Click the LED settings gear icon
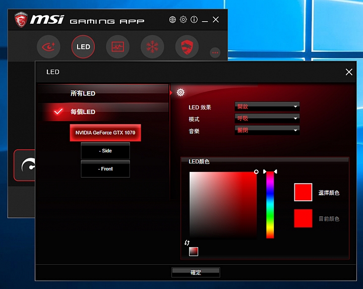363x289 pixels. 180,92
